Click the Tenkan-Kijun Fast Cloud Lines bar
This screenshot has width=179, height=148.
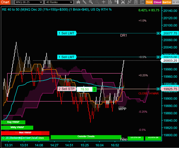tap(25, 138)
